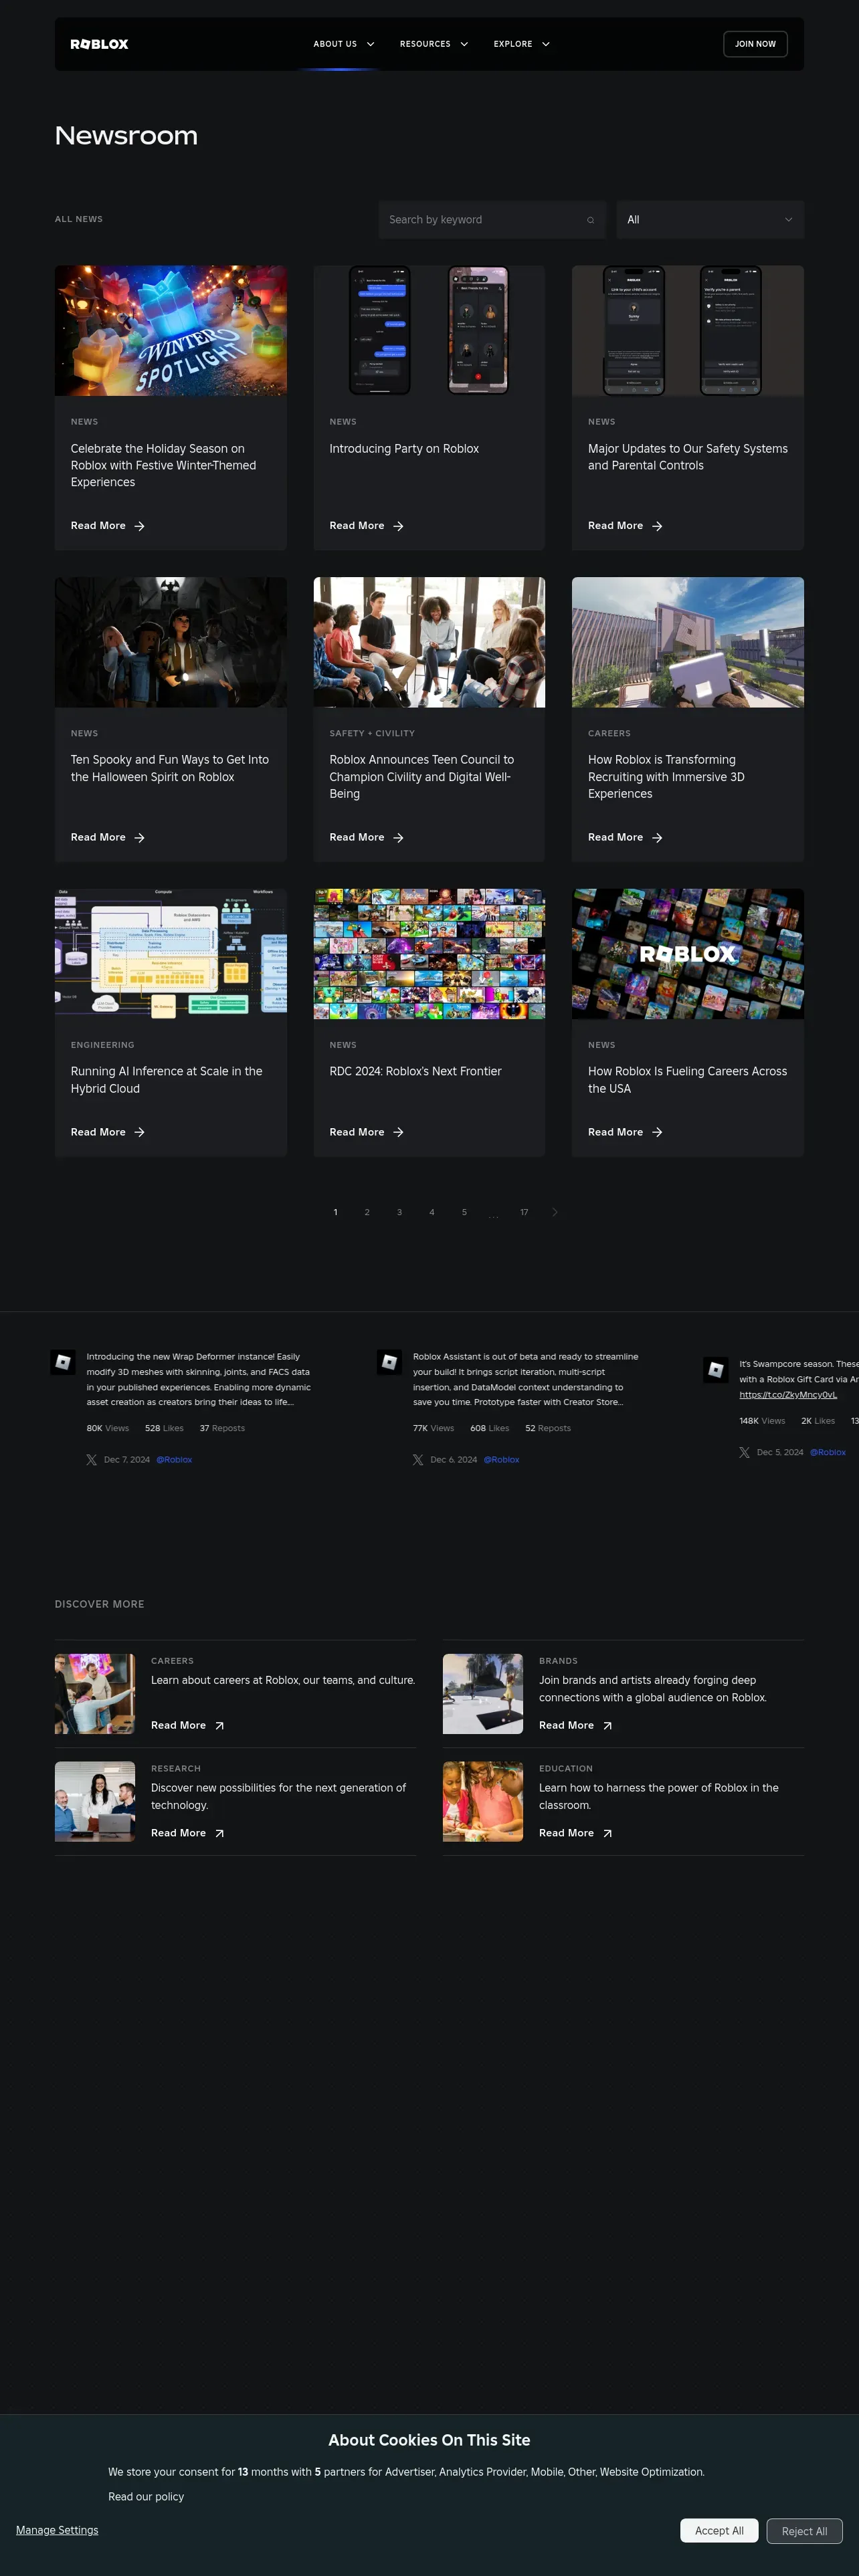Open Careers discover card thumbnail
859x2576 pixels.
(x=95, y=1694)
